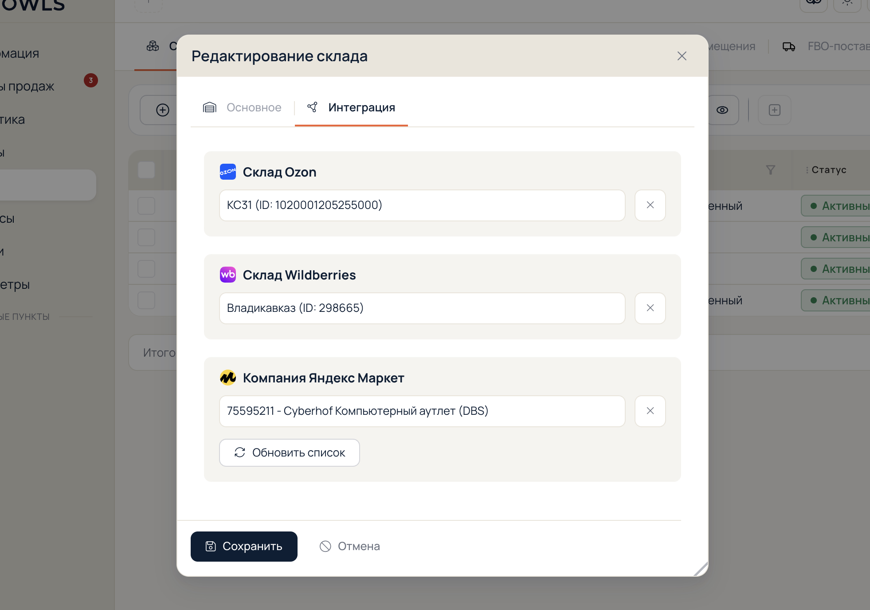Close the warehouse editing dialog
Screen dimensions: 870x610
(x=682, y=56)
